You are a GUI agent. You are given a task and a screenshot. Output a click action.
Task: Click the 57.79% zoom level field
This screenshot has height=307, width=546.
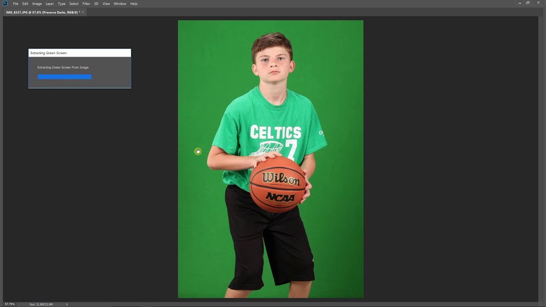tap(10, 304)
